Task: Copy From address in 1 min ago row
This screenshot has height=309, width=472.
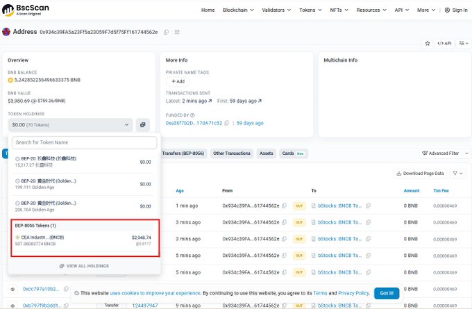Action: pyautogui.click(x=284, y=206)
